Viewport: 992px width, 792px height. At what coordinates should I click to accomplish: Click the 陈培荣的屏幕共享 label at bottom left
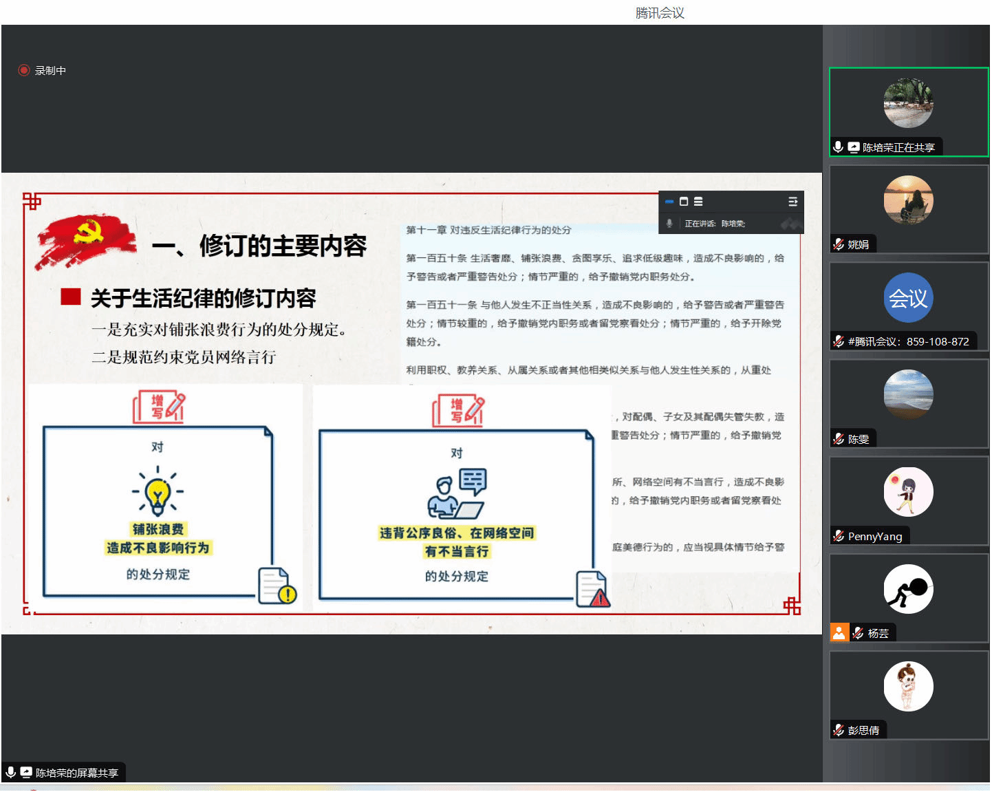coord(77,773)
